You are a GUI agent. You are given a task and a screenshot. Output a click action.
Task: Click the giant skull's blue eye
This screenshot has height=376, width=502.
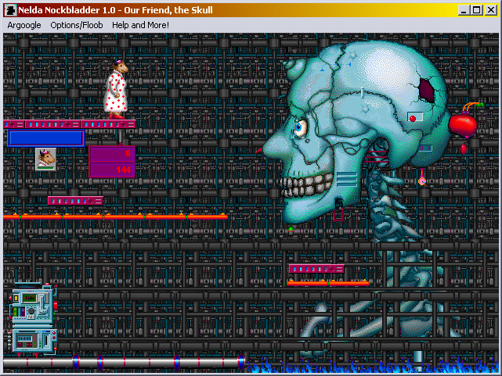coord(302,127)
